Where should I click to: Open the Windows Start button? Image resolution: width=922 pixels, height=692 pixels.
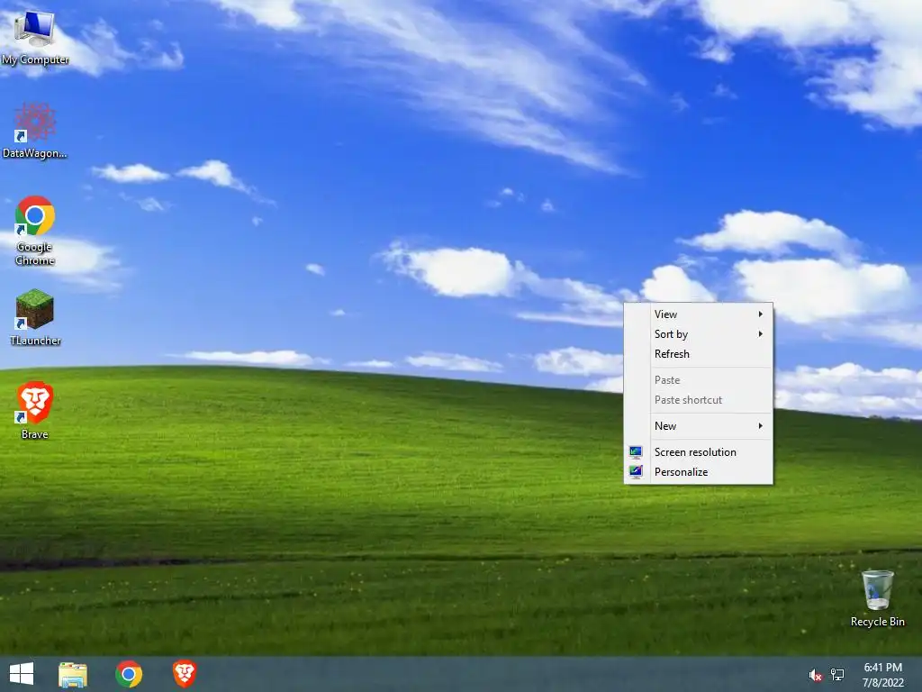[x=22, y=674]
